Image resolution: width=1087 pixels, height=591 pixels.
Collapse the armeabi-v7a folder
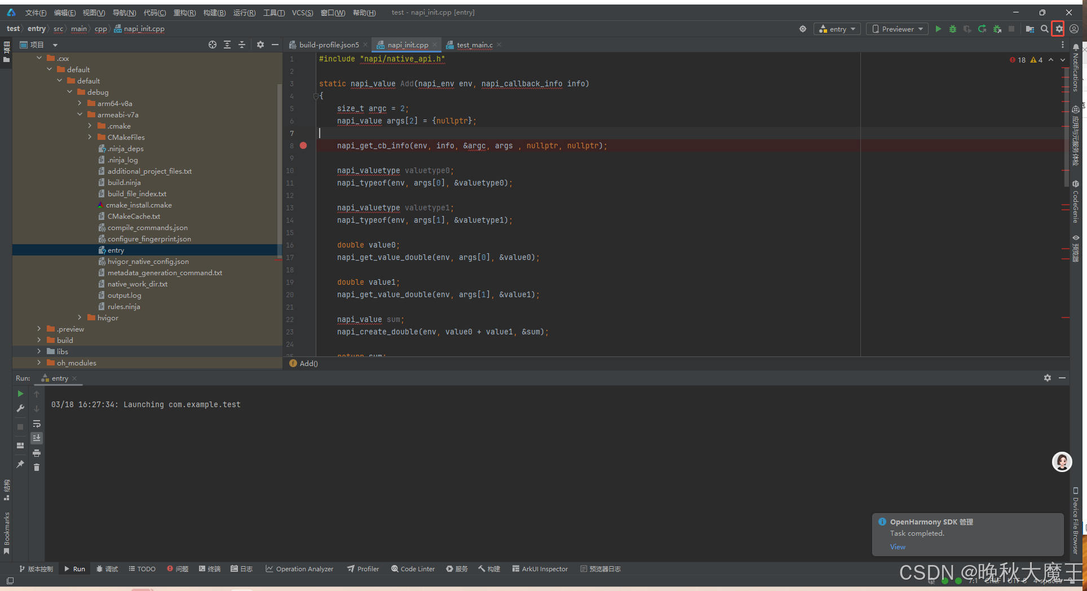(79, 114)
